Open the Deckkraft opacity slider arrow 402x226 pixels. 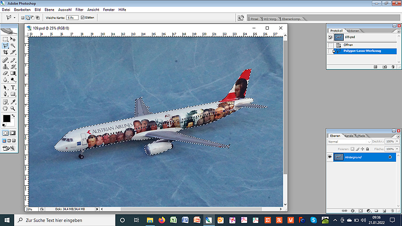tap(397, 142)
